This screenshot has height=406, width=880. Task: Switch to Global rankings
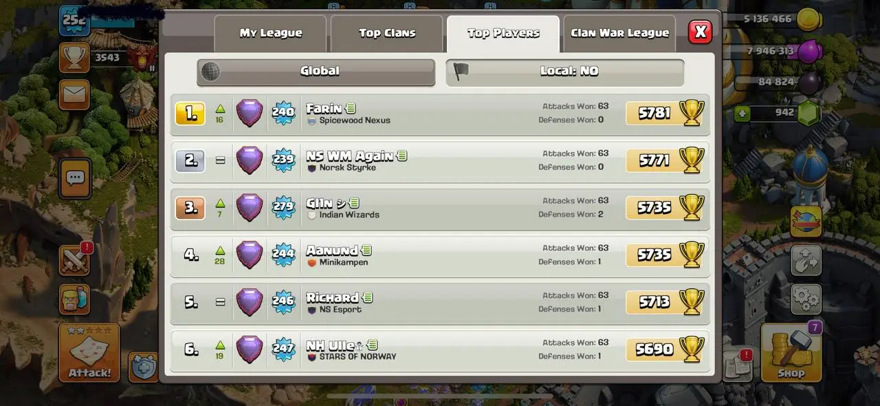[316, 72]
